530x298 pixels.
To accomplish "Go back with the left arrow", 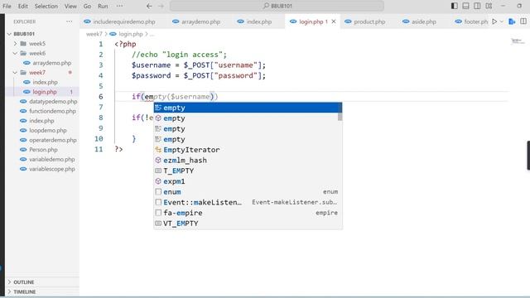I will pos(149,6).
